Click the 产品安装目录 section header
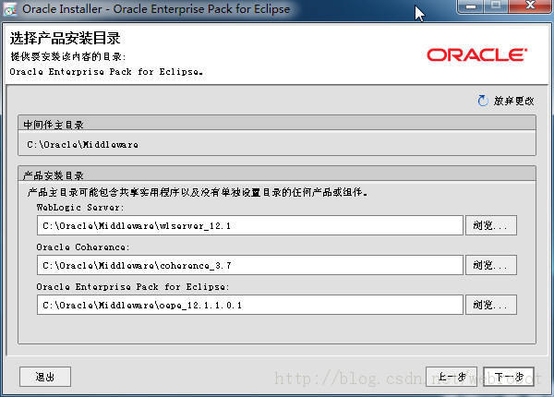The height and width of the screenshot is (397, 554). [277, 174]
